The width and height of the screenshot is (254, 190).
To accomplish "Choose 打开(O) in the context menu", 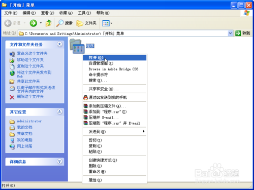I will (x=115, y=57).
